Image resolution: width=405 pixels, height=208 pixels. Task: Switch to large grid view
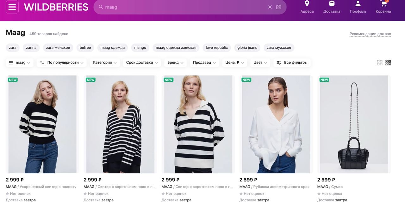380,62
